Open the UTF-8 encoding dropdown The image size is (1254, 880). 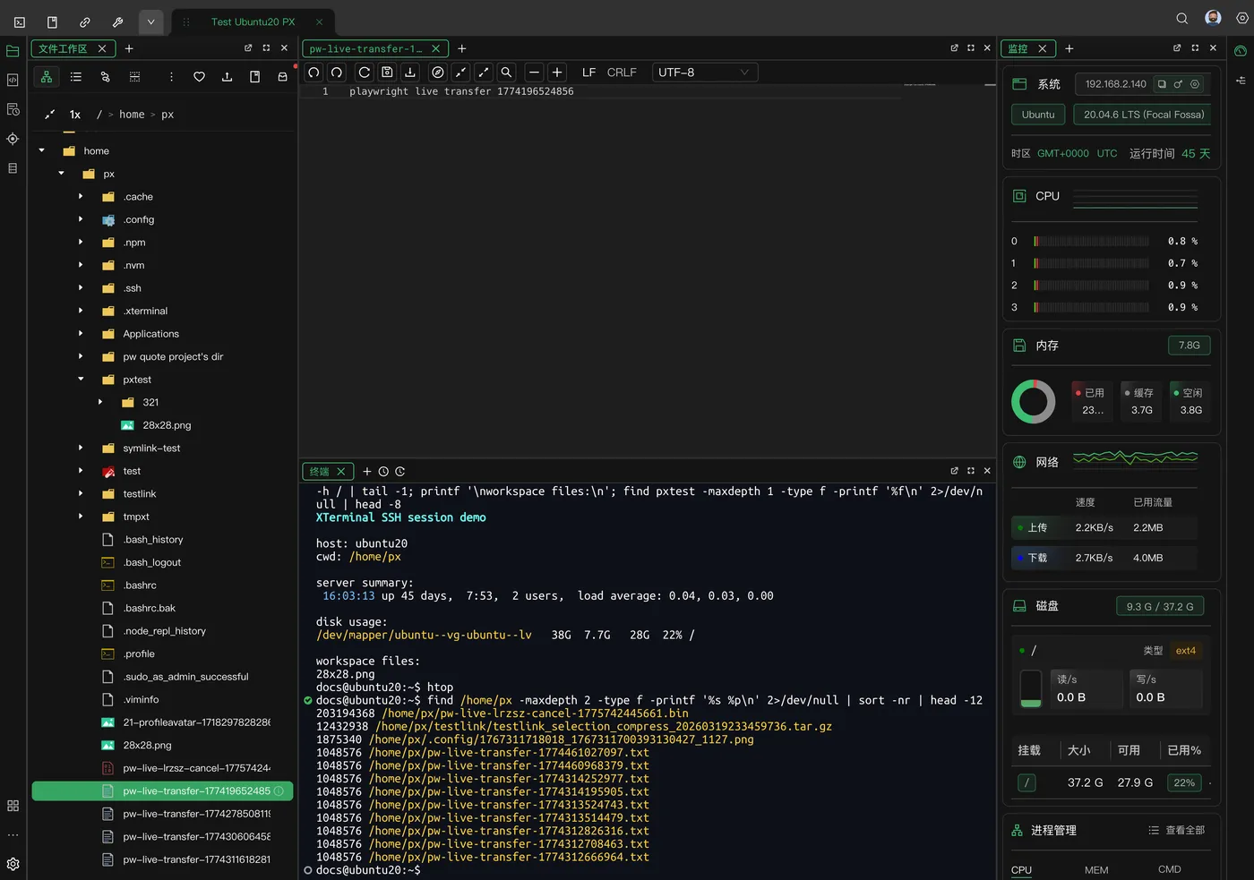click(704, 73)
